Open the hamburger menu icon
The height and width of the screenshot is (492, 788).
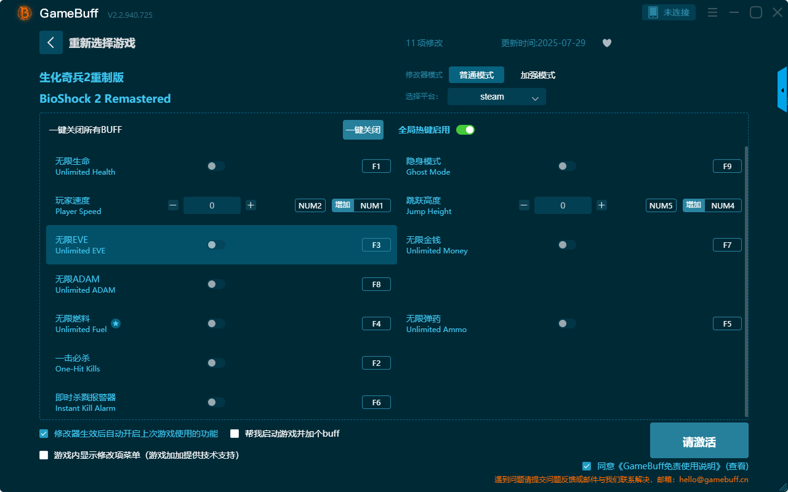click(x=712, y=12)
